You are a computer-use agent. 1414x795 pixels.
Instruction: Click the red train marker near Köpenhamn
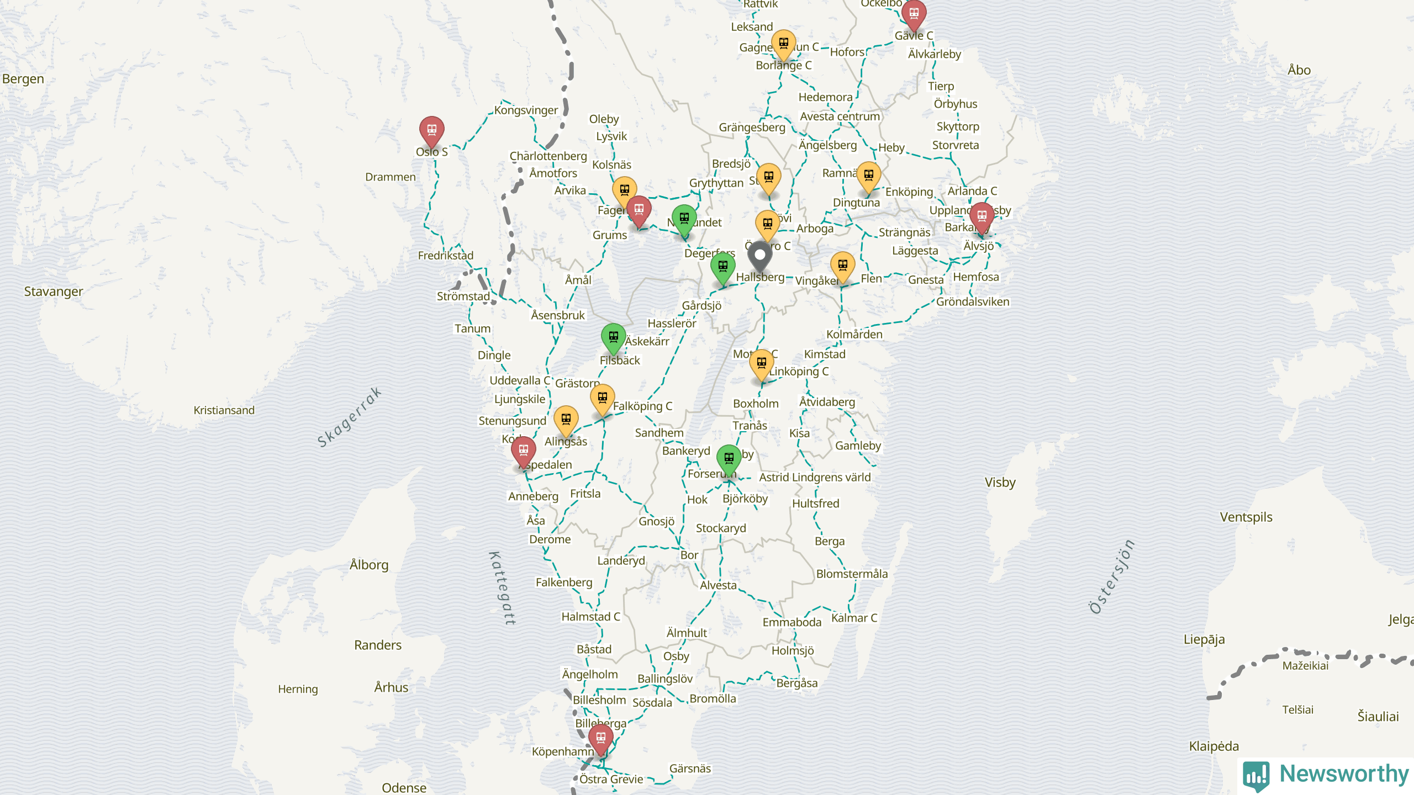pos(600,738)
